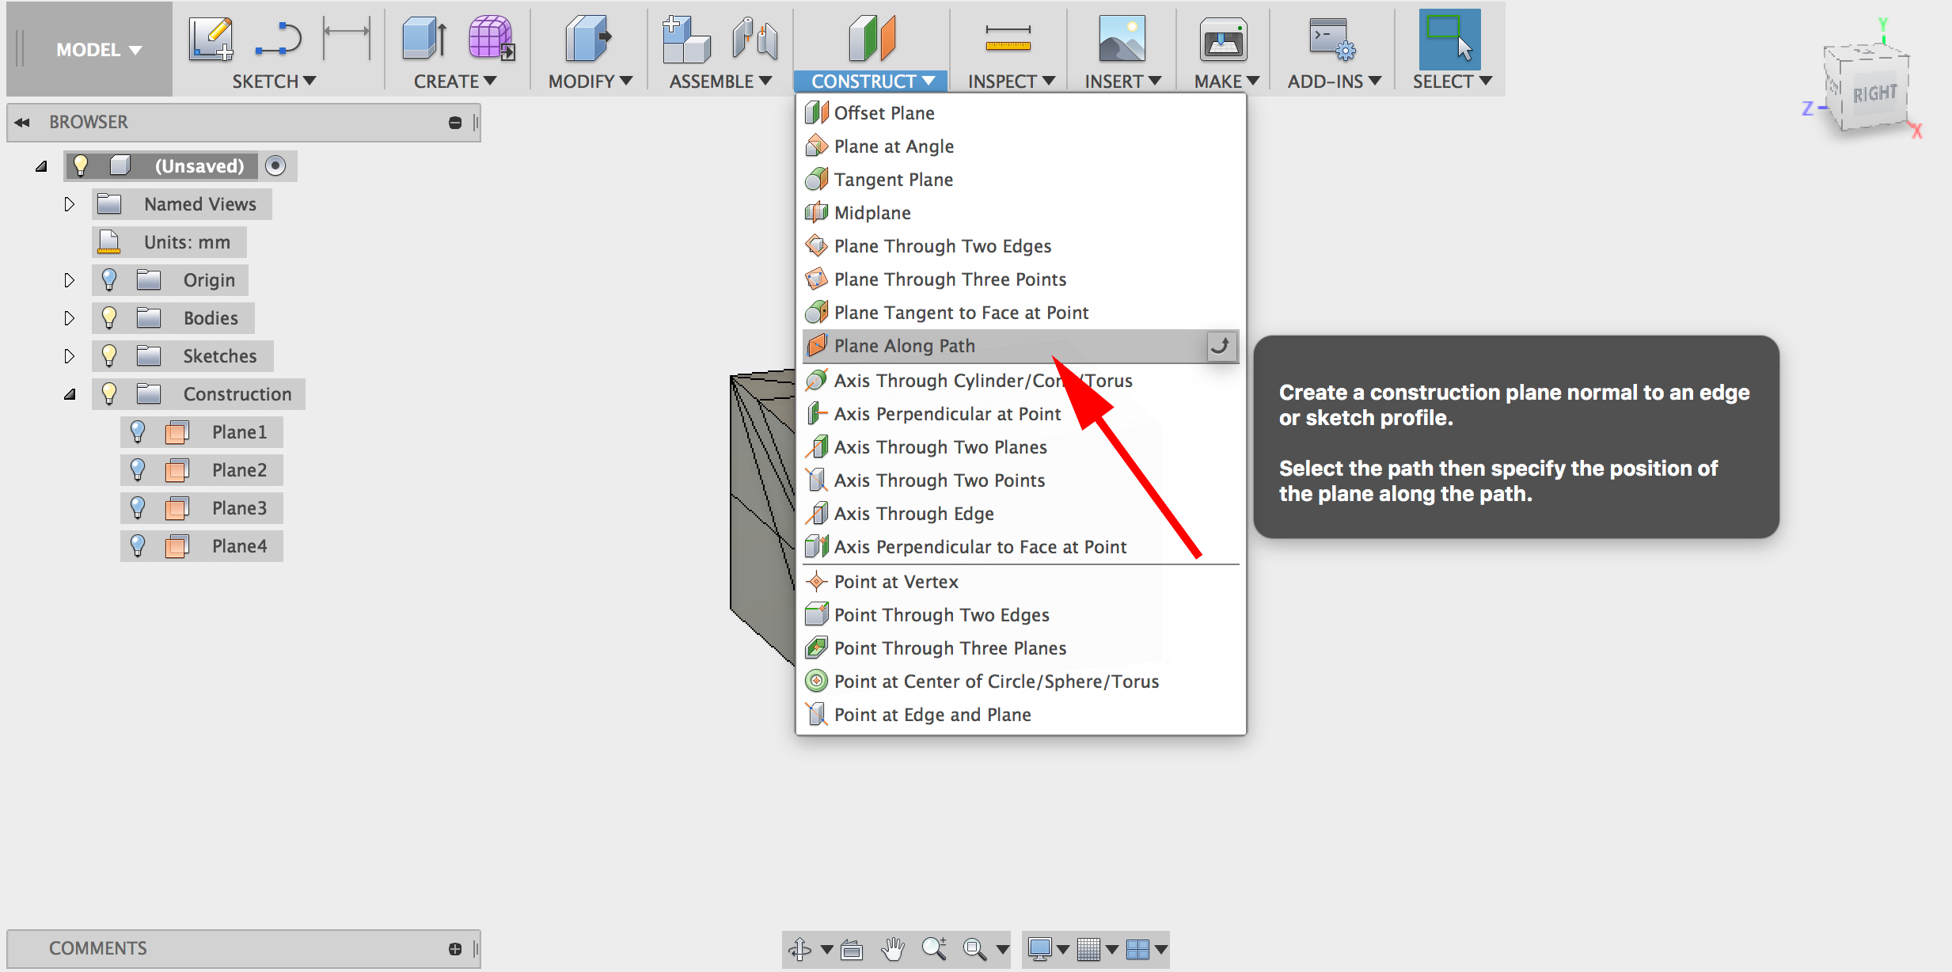Click the RIGHT face of the ViewCube

(x=1874, y=94)
